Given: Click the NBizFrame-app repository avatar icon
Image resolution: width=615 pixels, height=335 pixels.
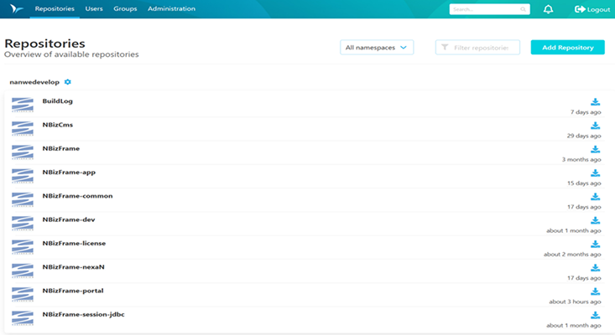Looking at the screenshot, I should pyautogui.click(x=23, y=176).
